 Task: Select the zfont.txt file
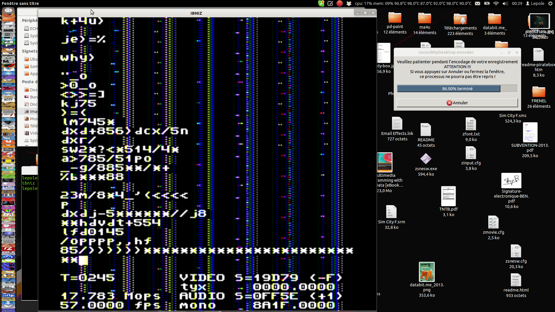pyautogui.click(x=471, y=125)
